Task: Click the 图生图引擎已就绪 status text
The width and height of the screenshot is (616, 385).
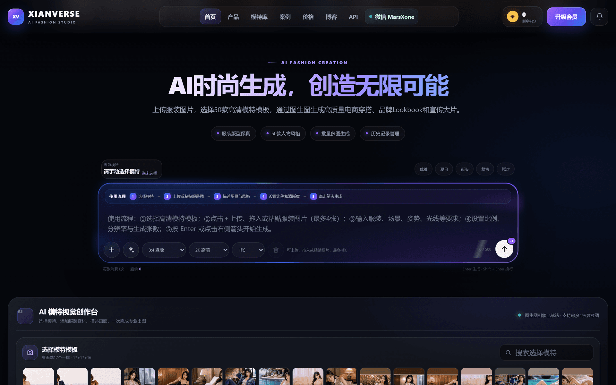Action: 562,315
